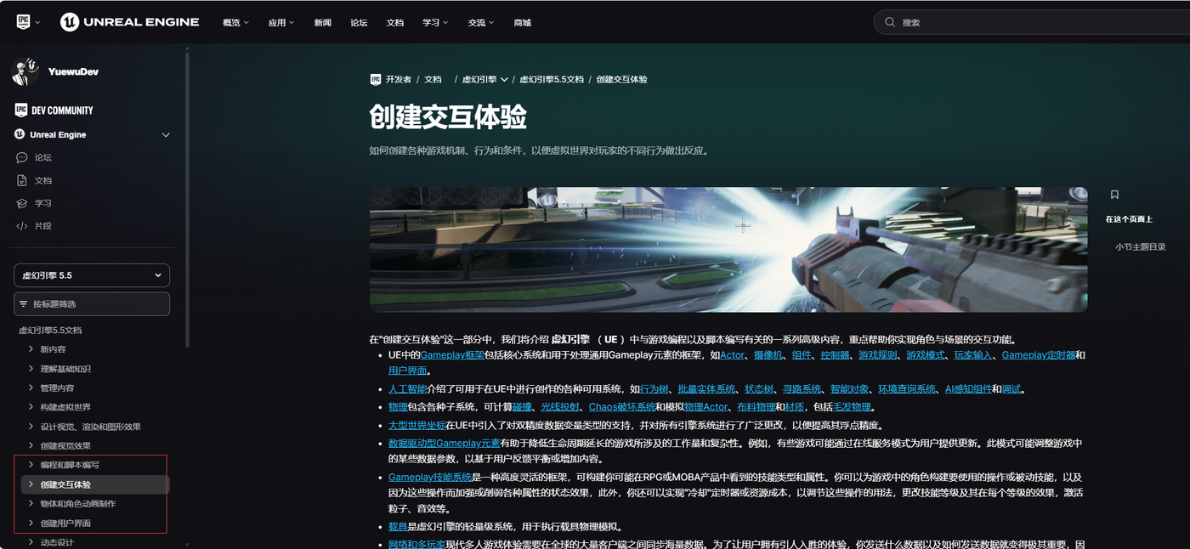Expand the 构建虚拟世界 tree item
This screenshot has width=1190, height=549.
pos(31,407)
